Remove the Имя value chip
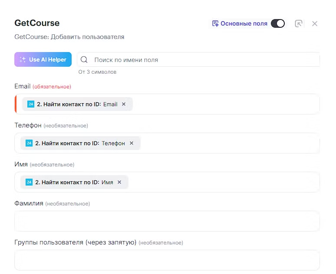The width and height of the screenshot is (336, 274). 119,182
